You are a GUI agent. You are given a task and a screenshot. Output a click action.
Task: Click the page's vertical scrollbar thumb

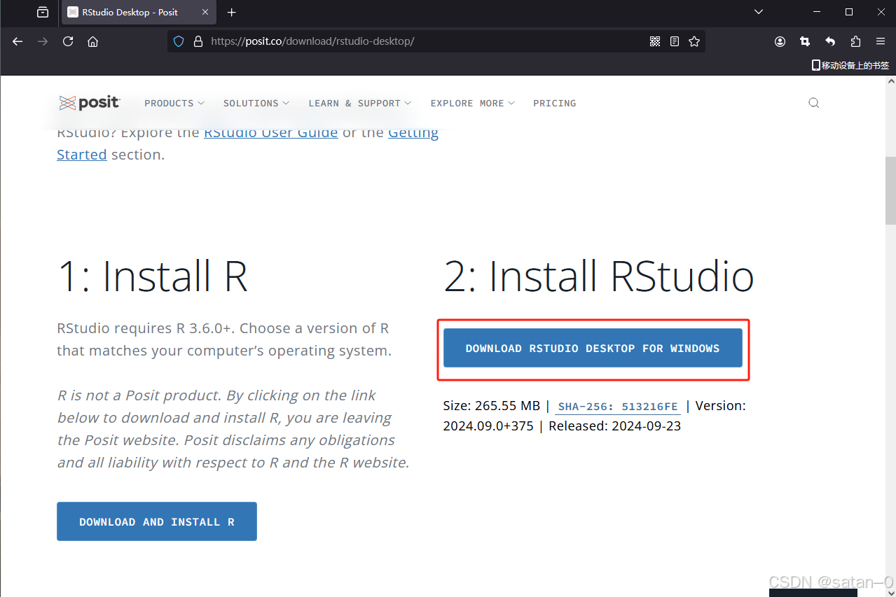pos(890,190)
